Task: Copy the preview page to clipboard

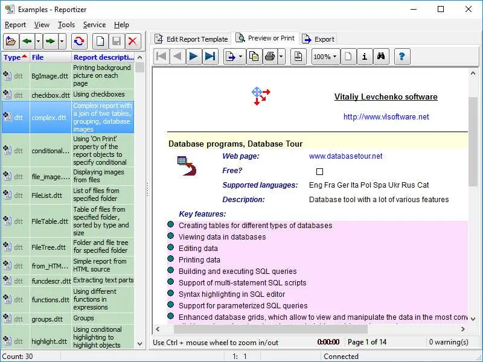Action: [x=254, y=56]
